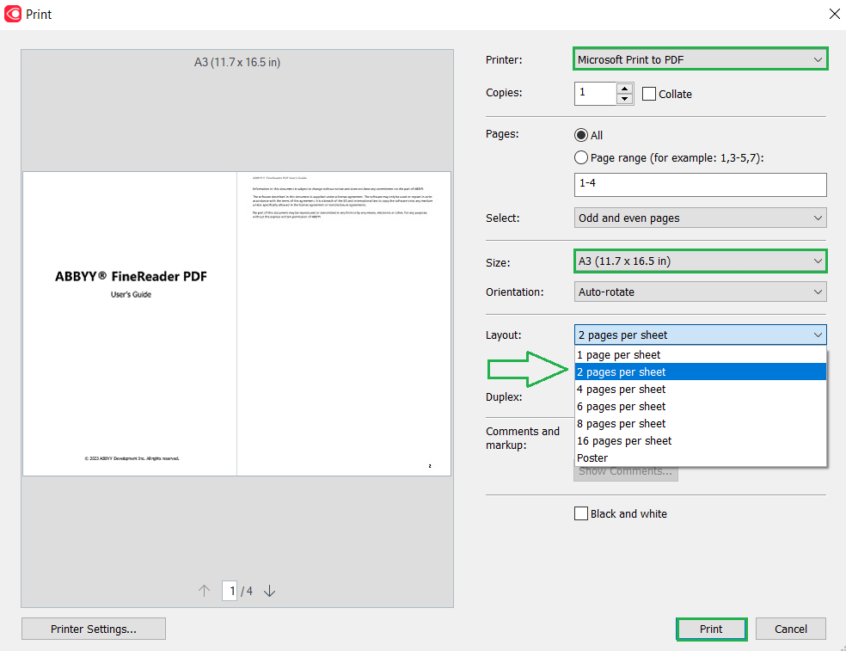This screenshot has width=846, height=651.
Task: Open the Size dropdown showing A3
Action: [x=700, y=261]
